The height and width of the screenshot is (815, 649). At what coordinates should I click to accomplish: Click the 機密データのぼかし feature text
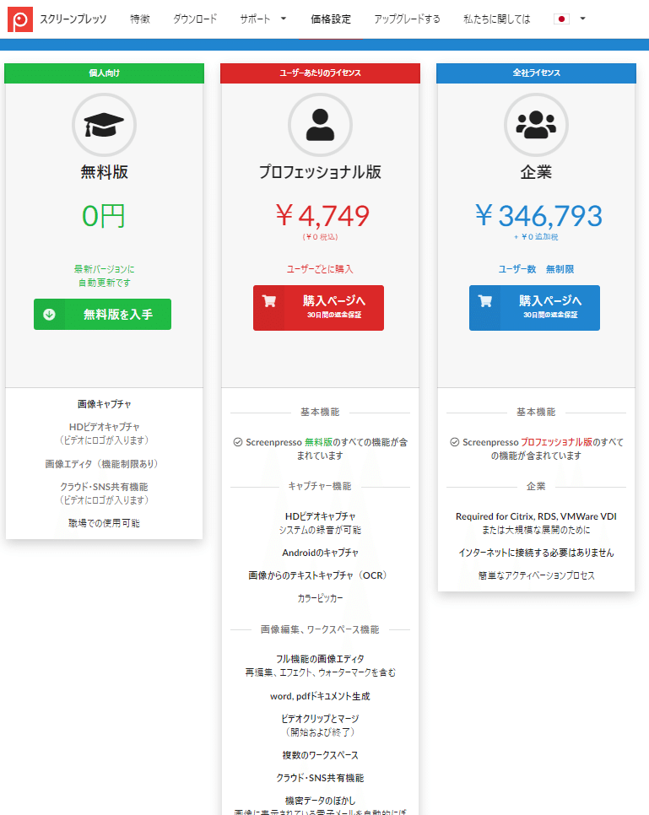click(320, 801)
